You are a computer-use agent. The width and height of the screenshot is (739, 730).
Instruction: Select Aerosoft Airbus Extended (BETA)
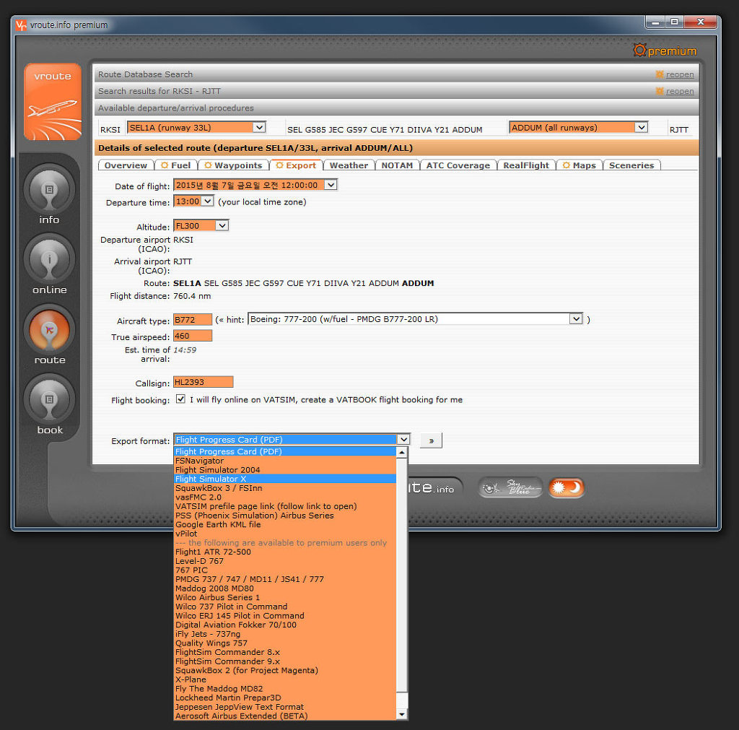pyautogui.click(x=284, y=716)
